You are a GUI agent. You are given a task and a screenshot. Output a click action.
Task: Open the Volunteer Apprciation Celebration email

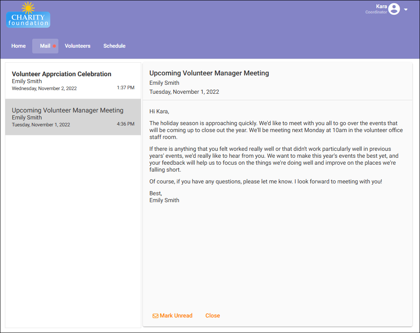pyautogui.click(x=62, y=74)
